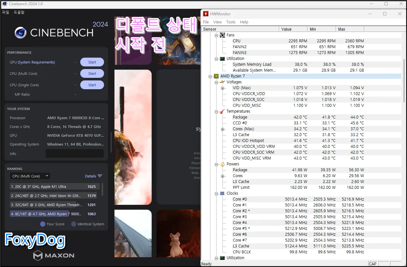Click the ranking list scrollbar
The width and height of the screenshot is (407, 267).
tap(103, 190)
